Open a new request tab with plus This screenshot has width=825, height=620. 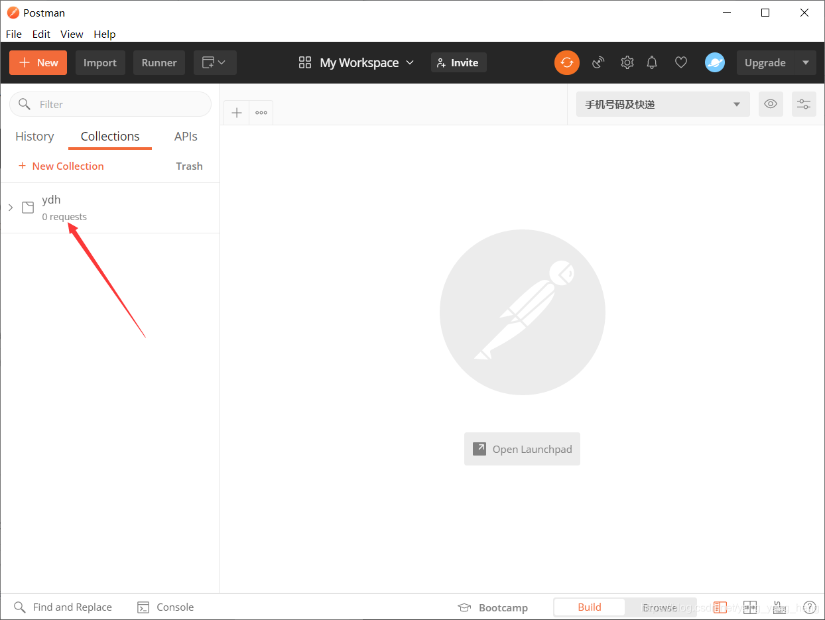pyautogui.click(x=237, y=113)
